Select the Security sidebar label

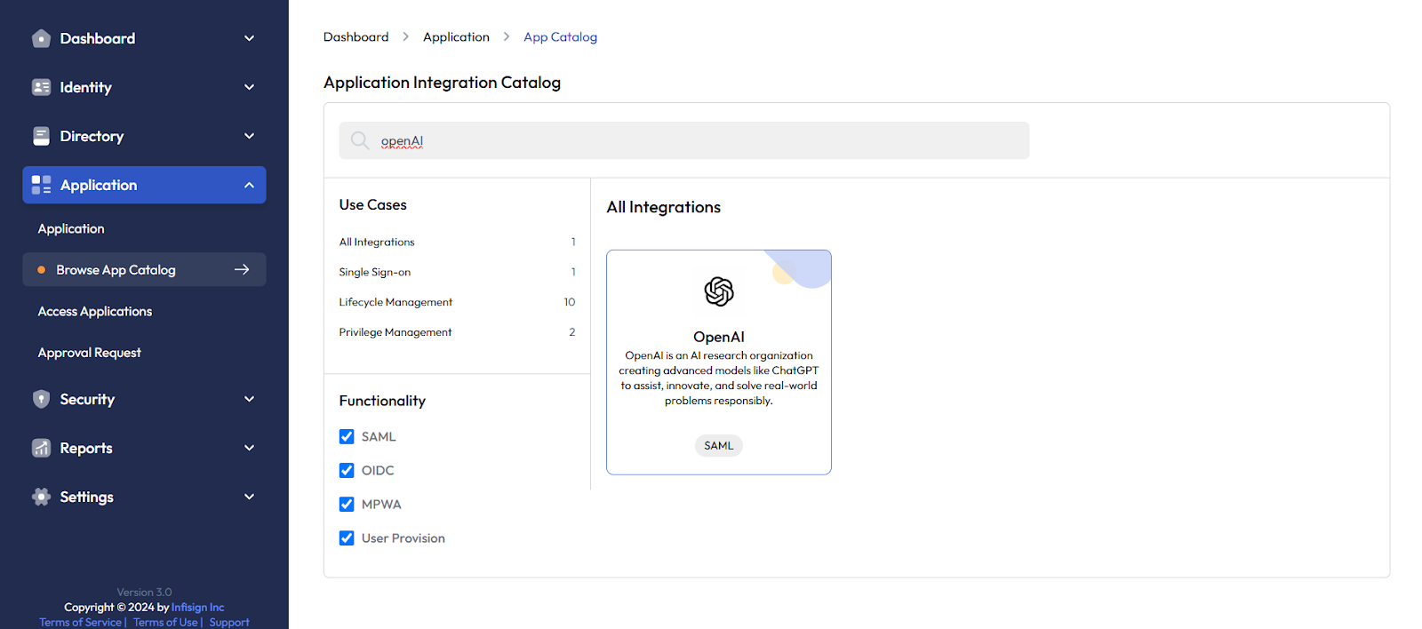87,399
